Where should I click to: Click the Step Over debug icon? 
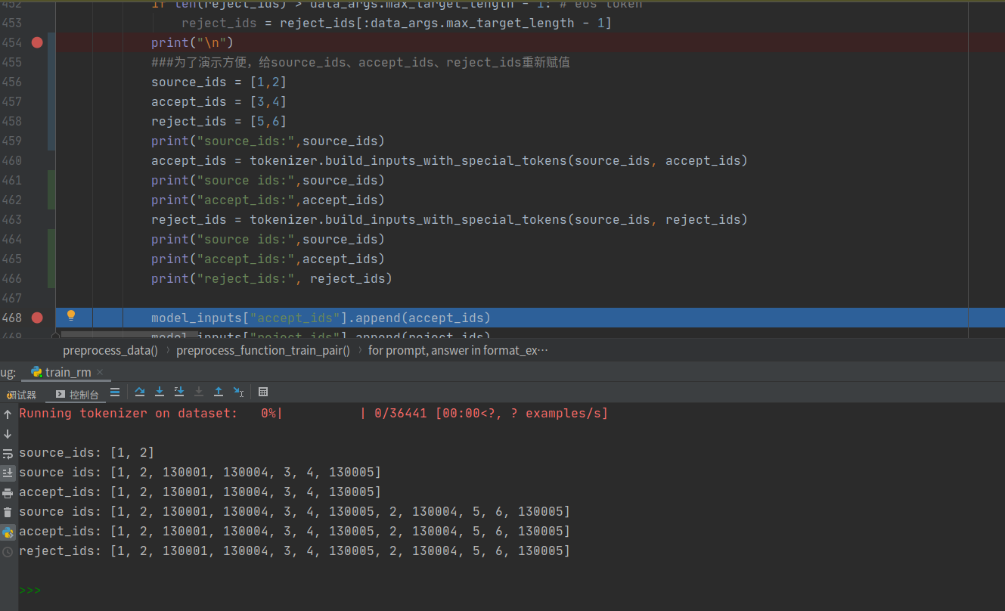click(140, 391)
